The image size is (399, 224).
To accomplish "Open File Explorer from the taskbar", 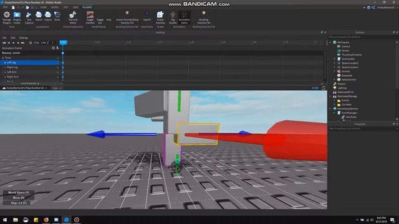I will point(16,220).
